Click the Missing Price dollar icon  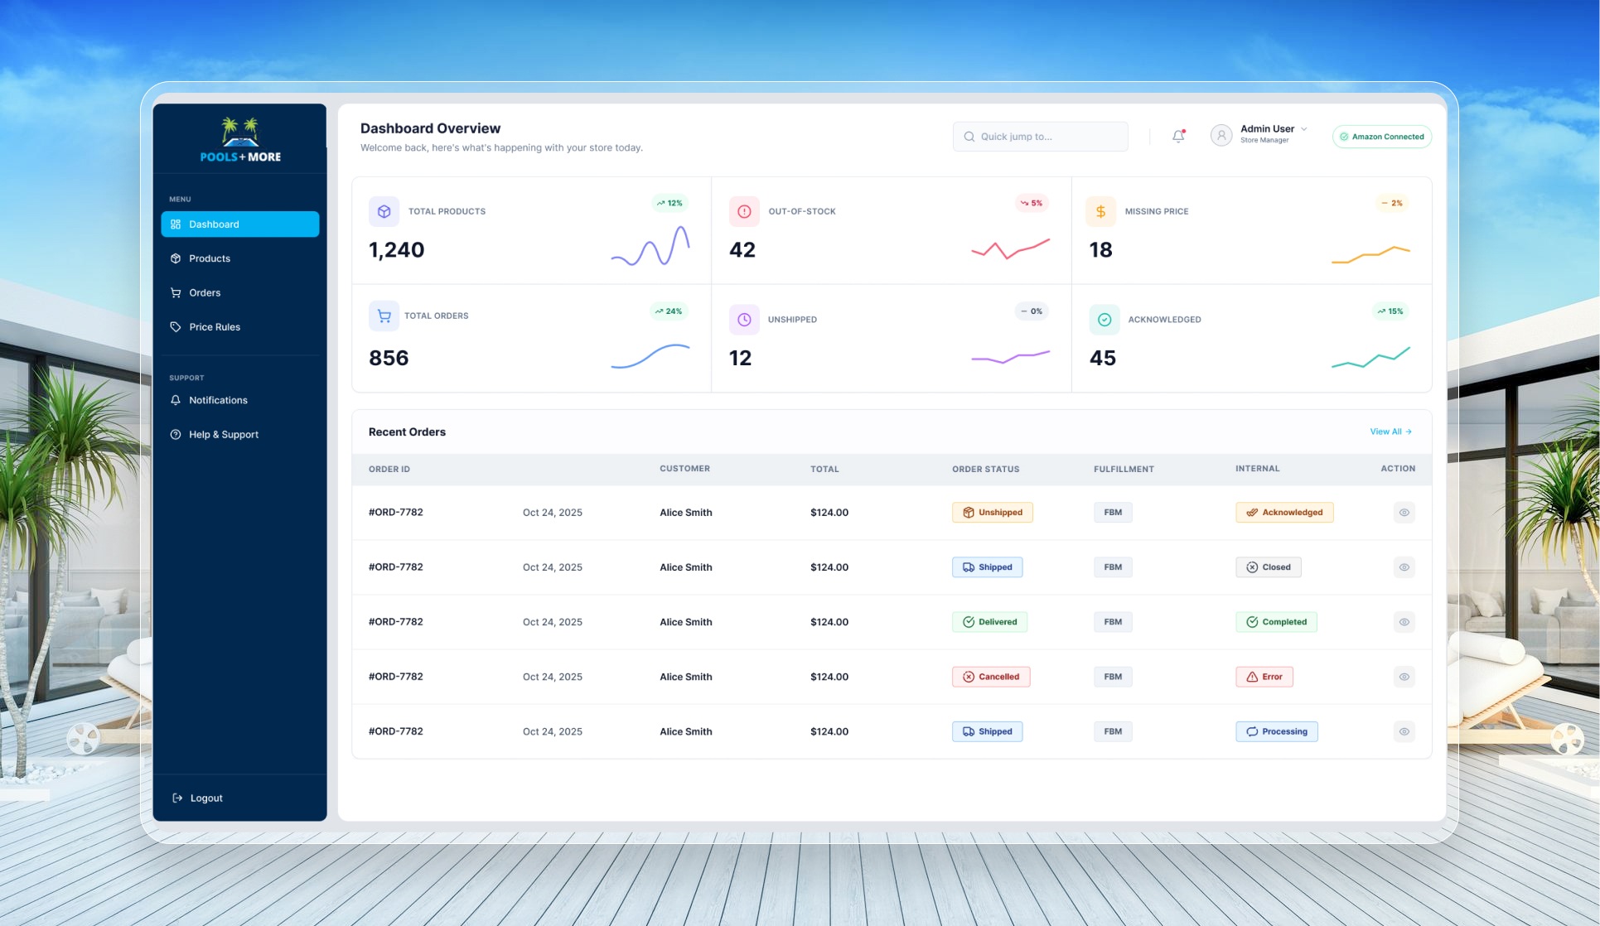pos(1100,212)
